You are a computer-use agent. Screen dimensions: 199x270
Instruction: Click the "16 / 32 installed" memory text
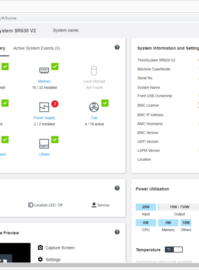[44, 88]
